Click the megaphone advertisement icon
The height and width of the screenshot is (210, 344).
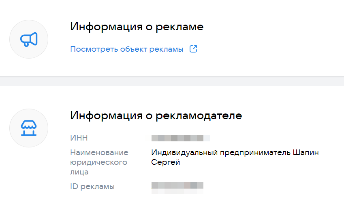coord(29,39)
